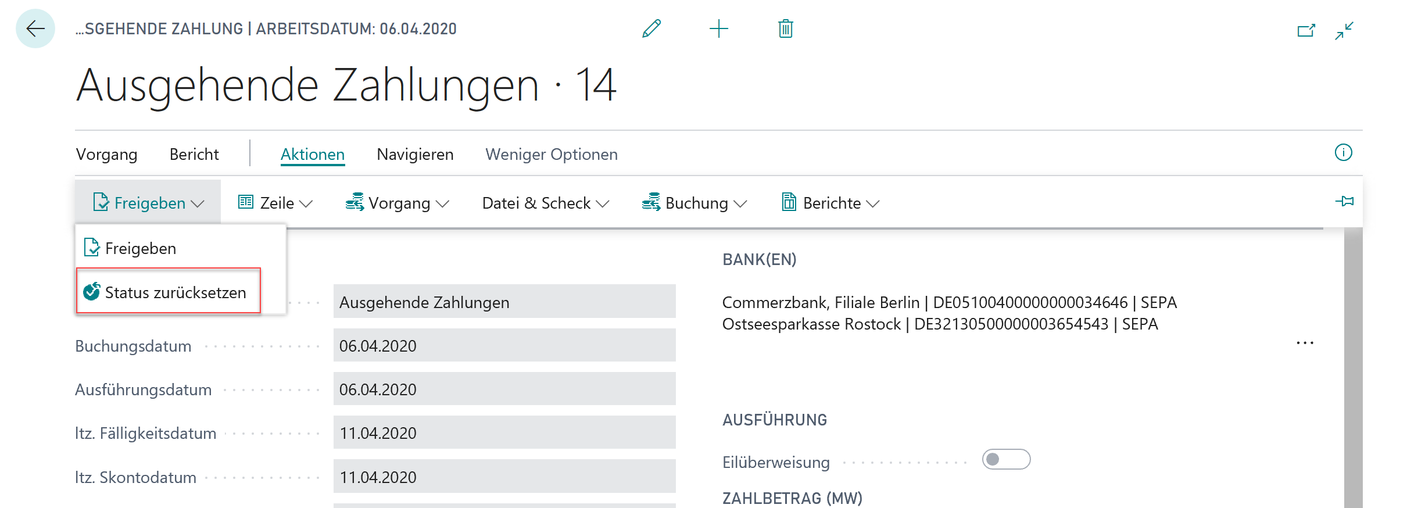1425x508 pixels.
Task: Open the Berichte dropdown
Action: click(830, 203)
